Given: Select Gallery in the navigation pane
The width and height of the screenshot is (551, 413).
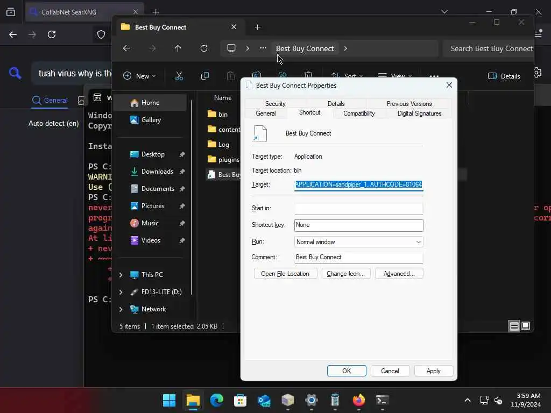Looking at the screenshot, I should pos(151,120).
